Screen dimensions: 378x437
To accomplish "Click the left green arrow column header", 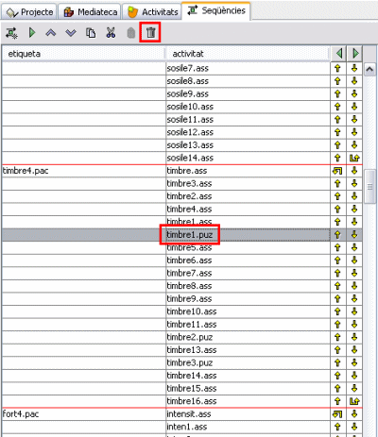I will tap(339, 54).
